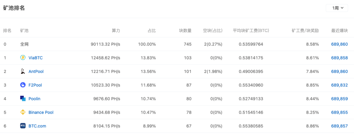Image resolution: width=354 pixels, height=134 pixels.
Task: Click the F2Pool logo icon
Action: click(23, 85)
